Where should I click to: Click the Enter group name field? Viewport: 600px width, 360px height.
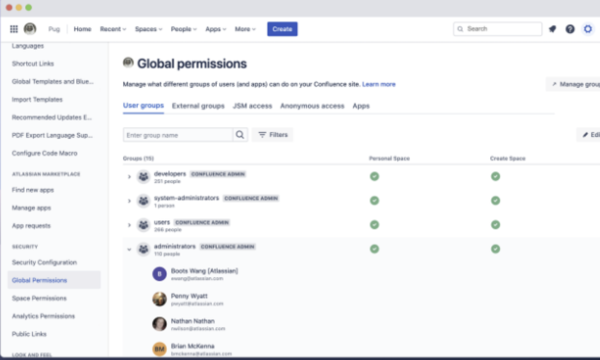178,135
